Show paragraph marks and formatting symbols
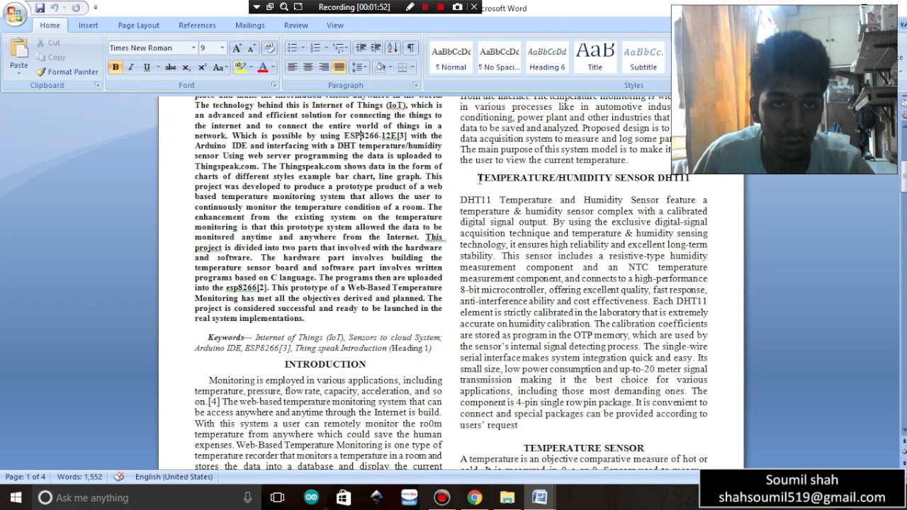The image size is (907, 510). tap(410, 48)
